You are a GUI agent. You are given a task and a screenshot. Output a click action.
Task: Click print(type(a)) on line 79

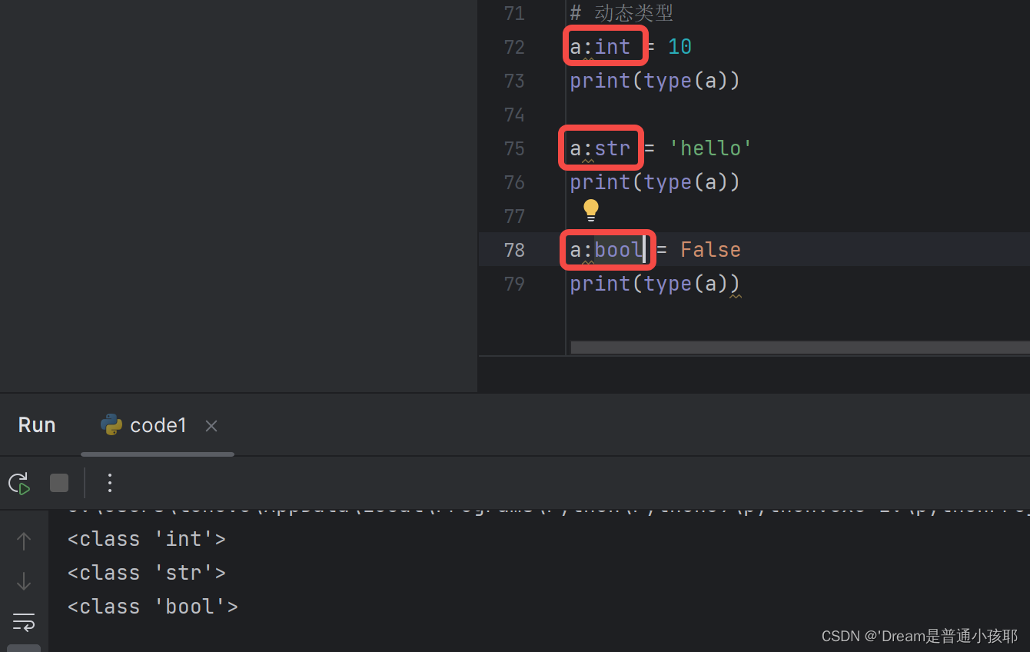tap(655, 284)
